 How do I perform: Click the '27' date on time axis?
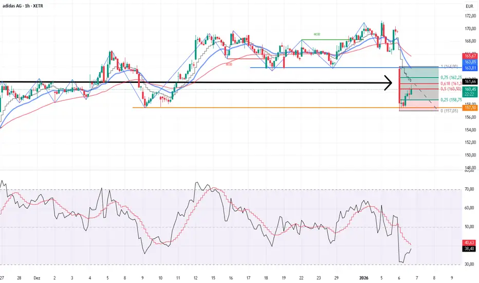point(2,278)
